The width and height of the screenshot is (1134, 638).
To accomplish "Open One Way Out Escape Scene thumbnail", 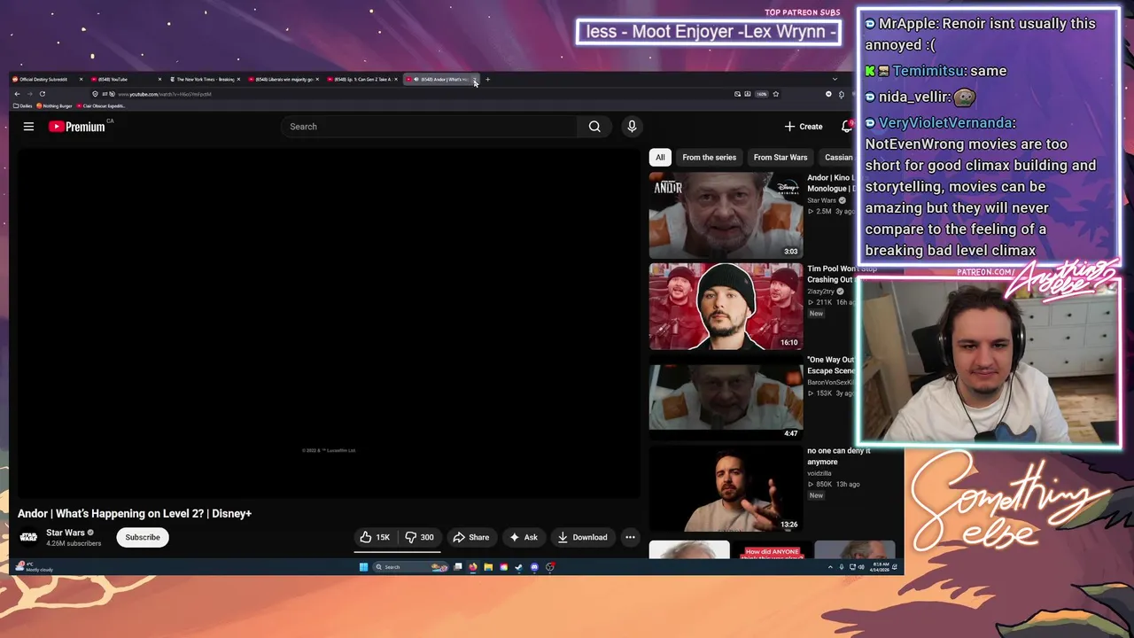I will coord(726,398).
